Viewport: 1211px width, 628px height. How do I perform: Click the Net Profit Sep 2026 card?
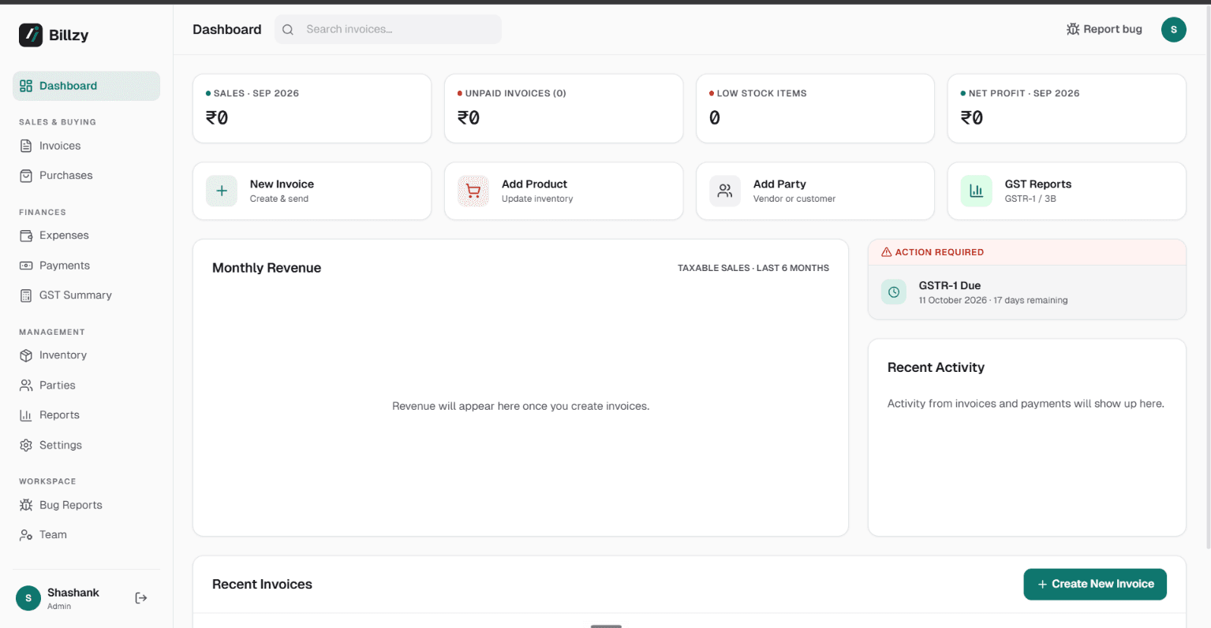[x=1067, y=109]
